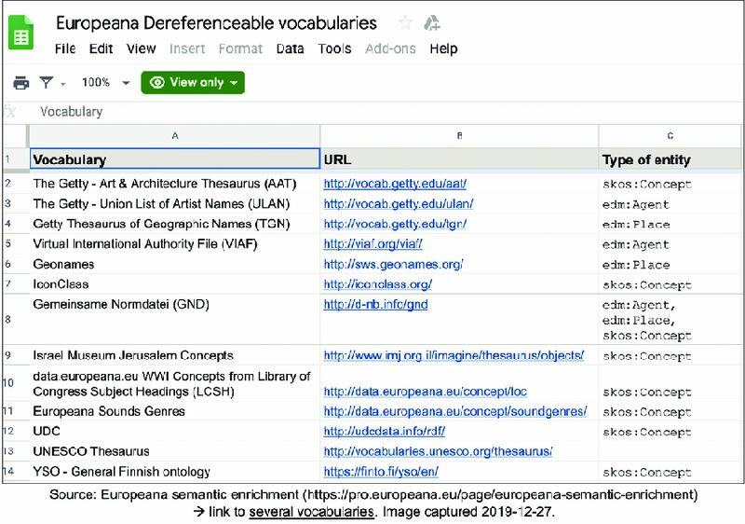Open the vocabularies.unesco.org thesaurus link
Viewport: 745px width, 524px height.
(438, 451)
